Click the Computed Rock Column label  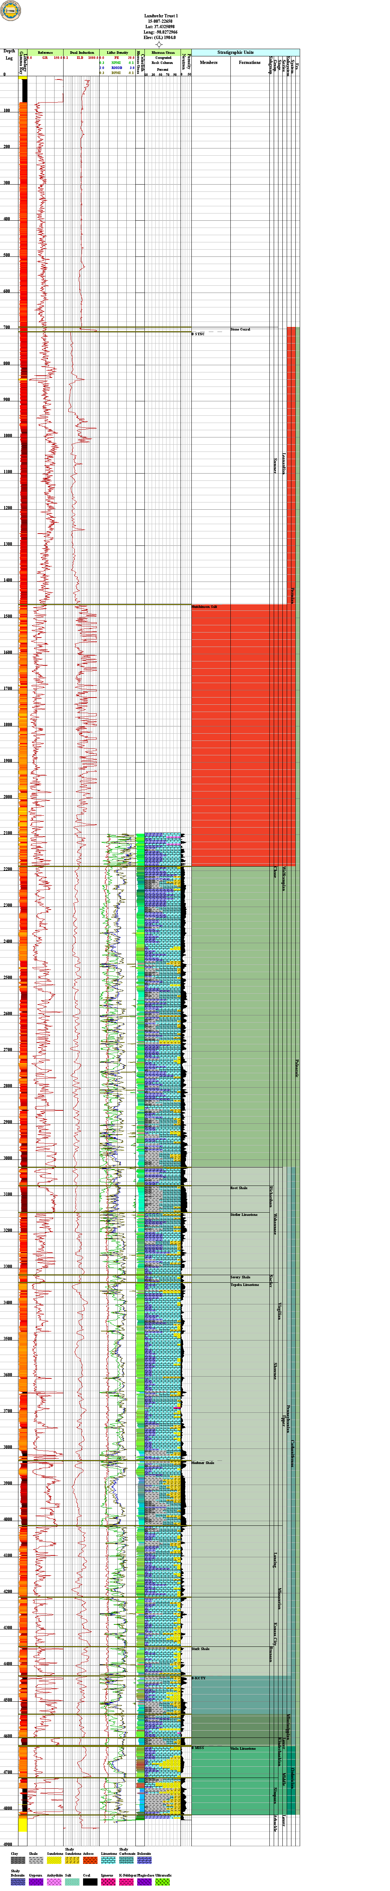click(x=163, y=60)
